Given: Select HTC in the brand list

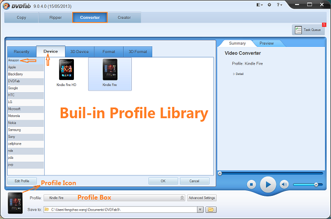Looking at the screenshot, I should 26,95.
